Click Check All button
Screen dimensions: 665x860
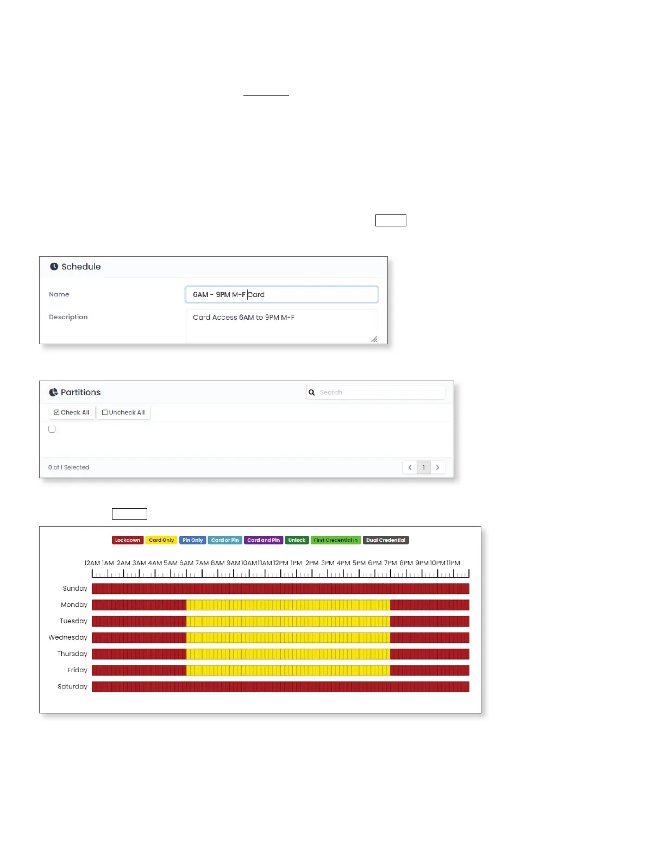click(72, 413)
